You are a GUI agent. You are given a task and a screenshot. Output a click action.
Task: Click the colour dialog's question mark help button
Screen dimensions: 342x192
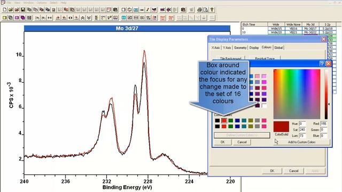point(322,63)
